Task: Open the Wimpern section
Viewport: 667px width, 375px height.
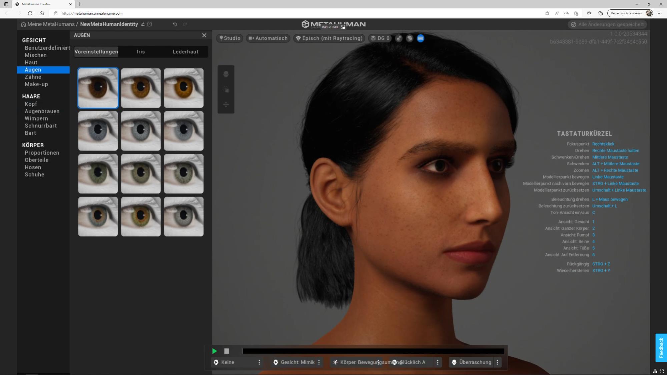Action: (36, 119)
